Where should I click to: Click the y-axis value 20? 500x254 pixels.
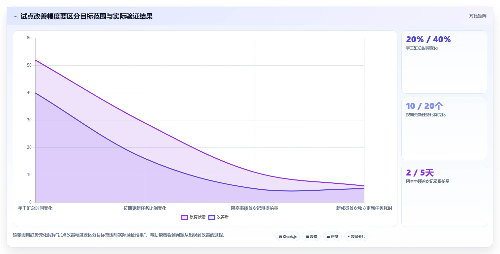point(29,147)
